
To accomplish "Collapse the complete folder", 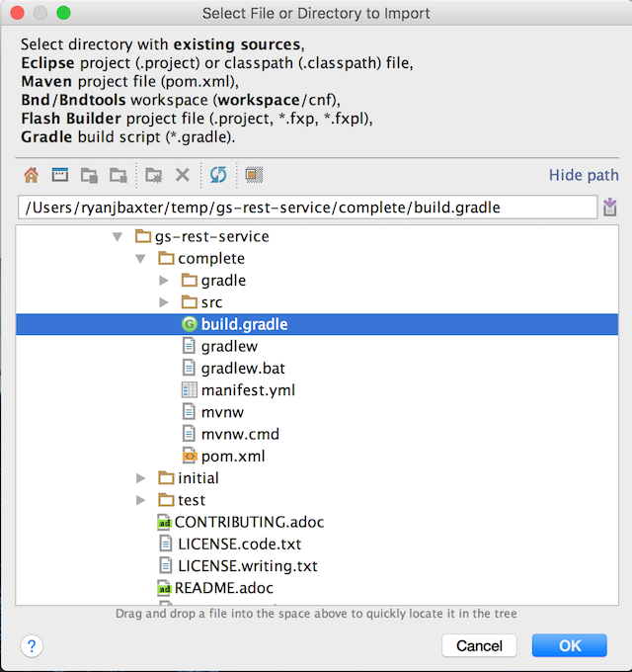I will [140, 259].
